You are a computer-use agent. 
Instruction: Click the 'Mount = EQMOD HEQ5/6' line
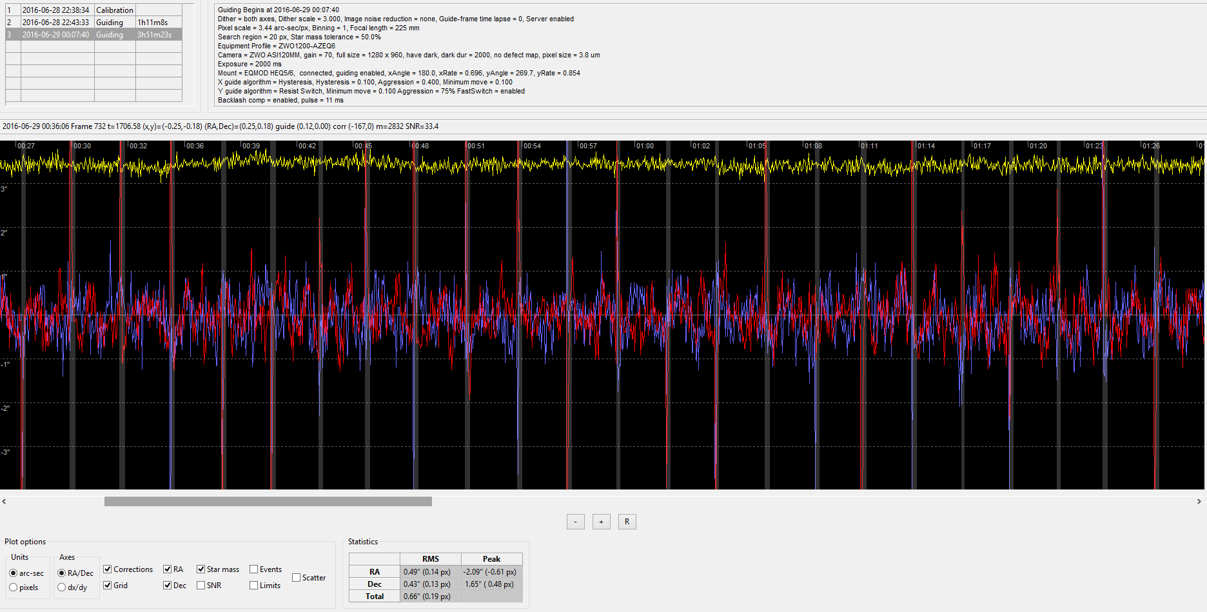click(399, 73)
